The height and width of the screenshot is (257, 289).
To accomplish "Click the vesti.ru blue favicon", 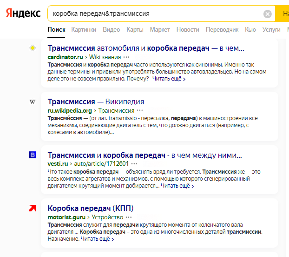I will 33,155.
